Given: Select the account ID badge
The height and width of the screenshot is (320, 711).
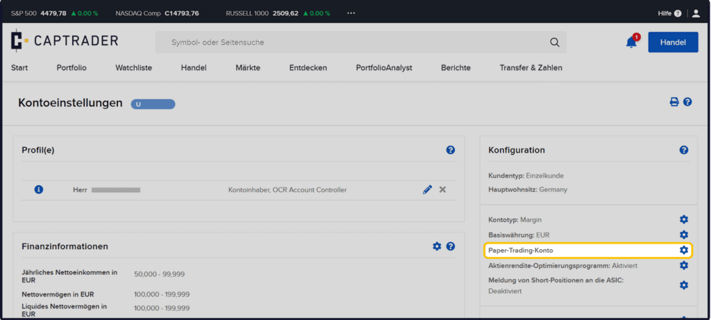Looking at the screenshot, I should coord(153,104).
